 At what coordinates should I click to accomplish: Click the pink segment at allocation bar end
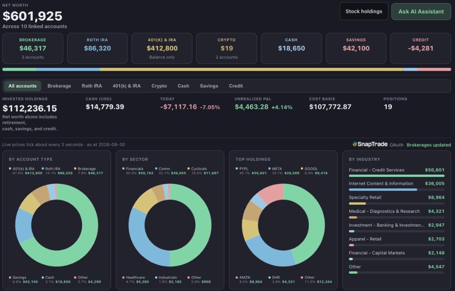(x=434, y=70)
